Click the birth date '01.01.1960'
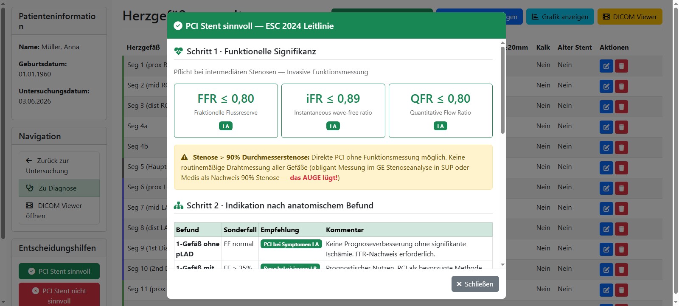The image size is (679, 306). tap(35, 74)
